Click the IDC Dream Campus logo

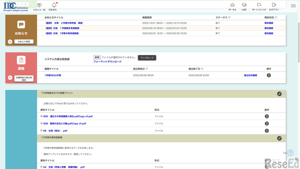click(16, 7)
